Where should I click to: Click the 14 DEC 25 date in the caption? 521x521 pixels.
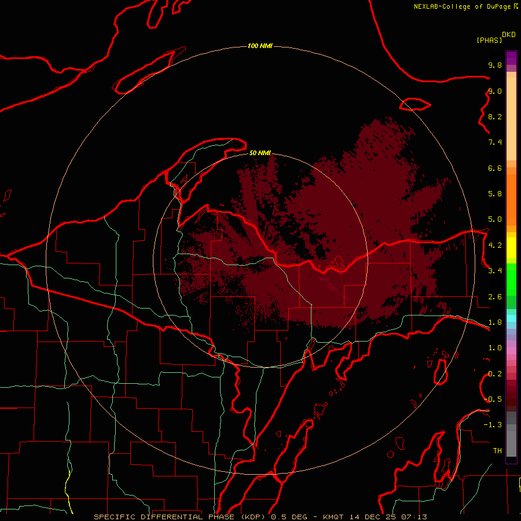373,517
